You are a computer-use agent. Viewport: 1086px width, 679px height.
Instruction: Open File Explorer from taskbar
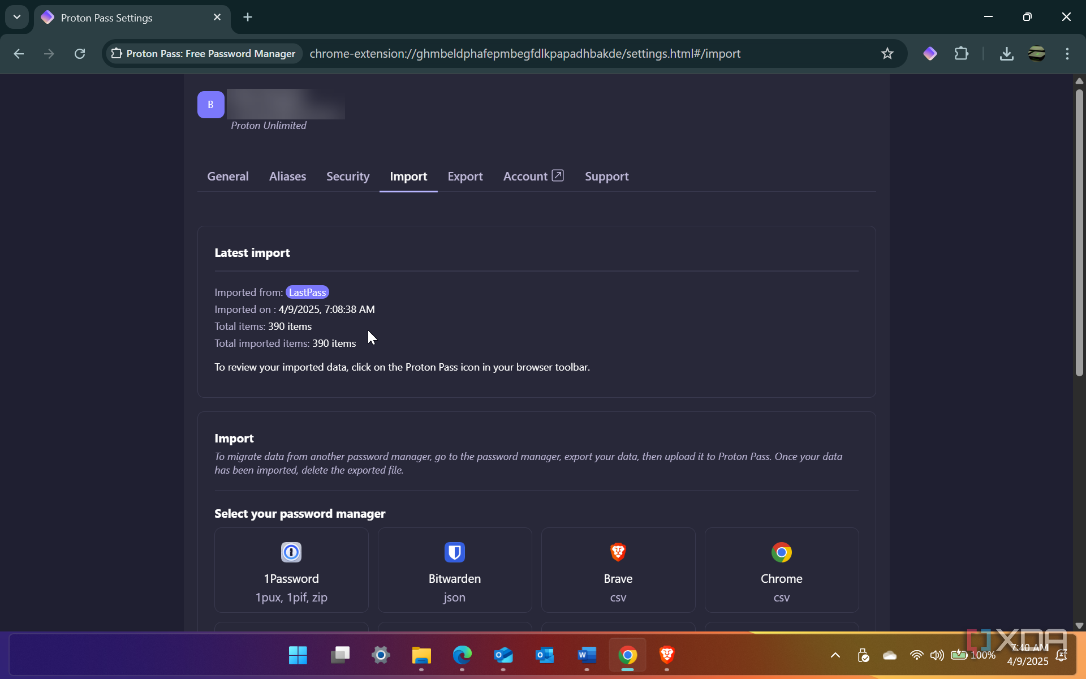(421, 655)
